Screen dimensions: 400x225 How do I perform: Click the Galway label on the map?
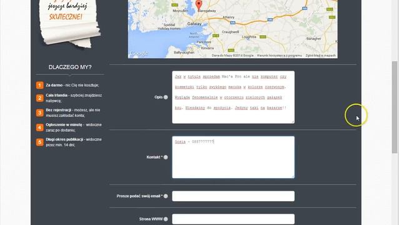[x=194, y=24]
